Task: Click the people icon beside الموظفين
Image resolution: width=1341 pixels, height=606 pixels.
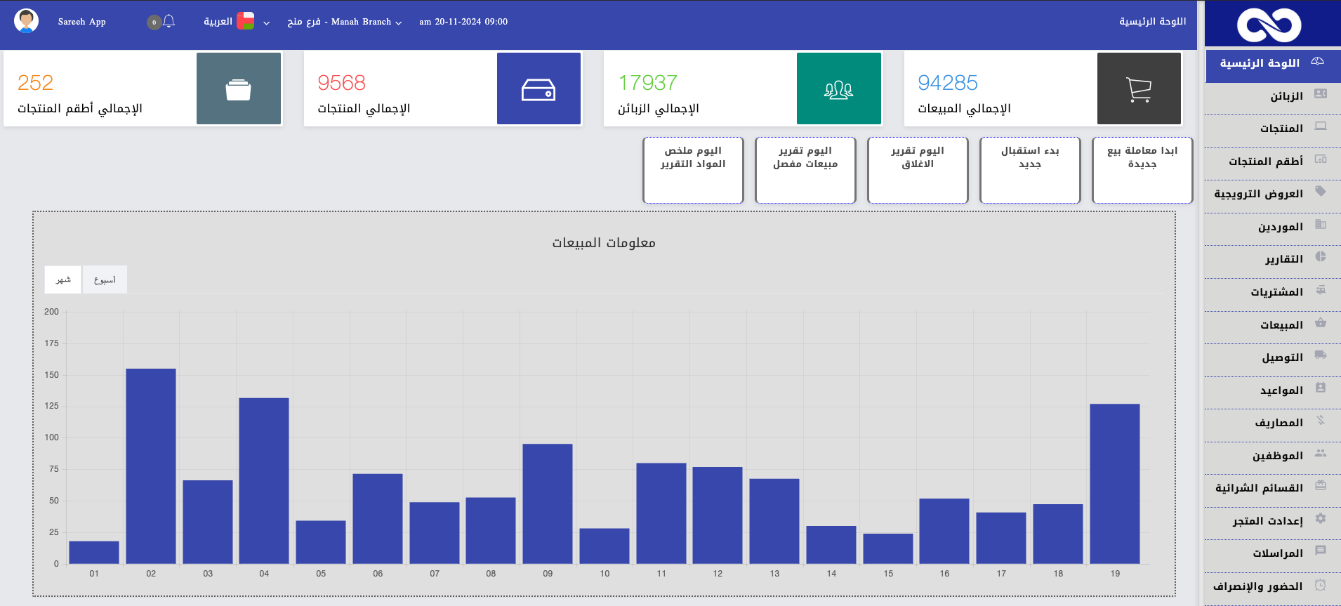Action: 1321,453
